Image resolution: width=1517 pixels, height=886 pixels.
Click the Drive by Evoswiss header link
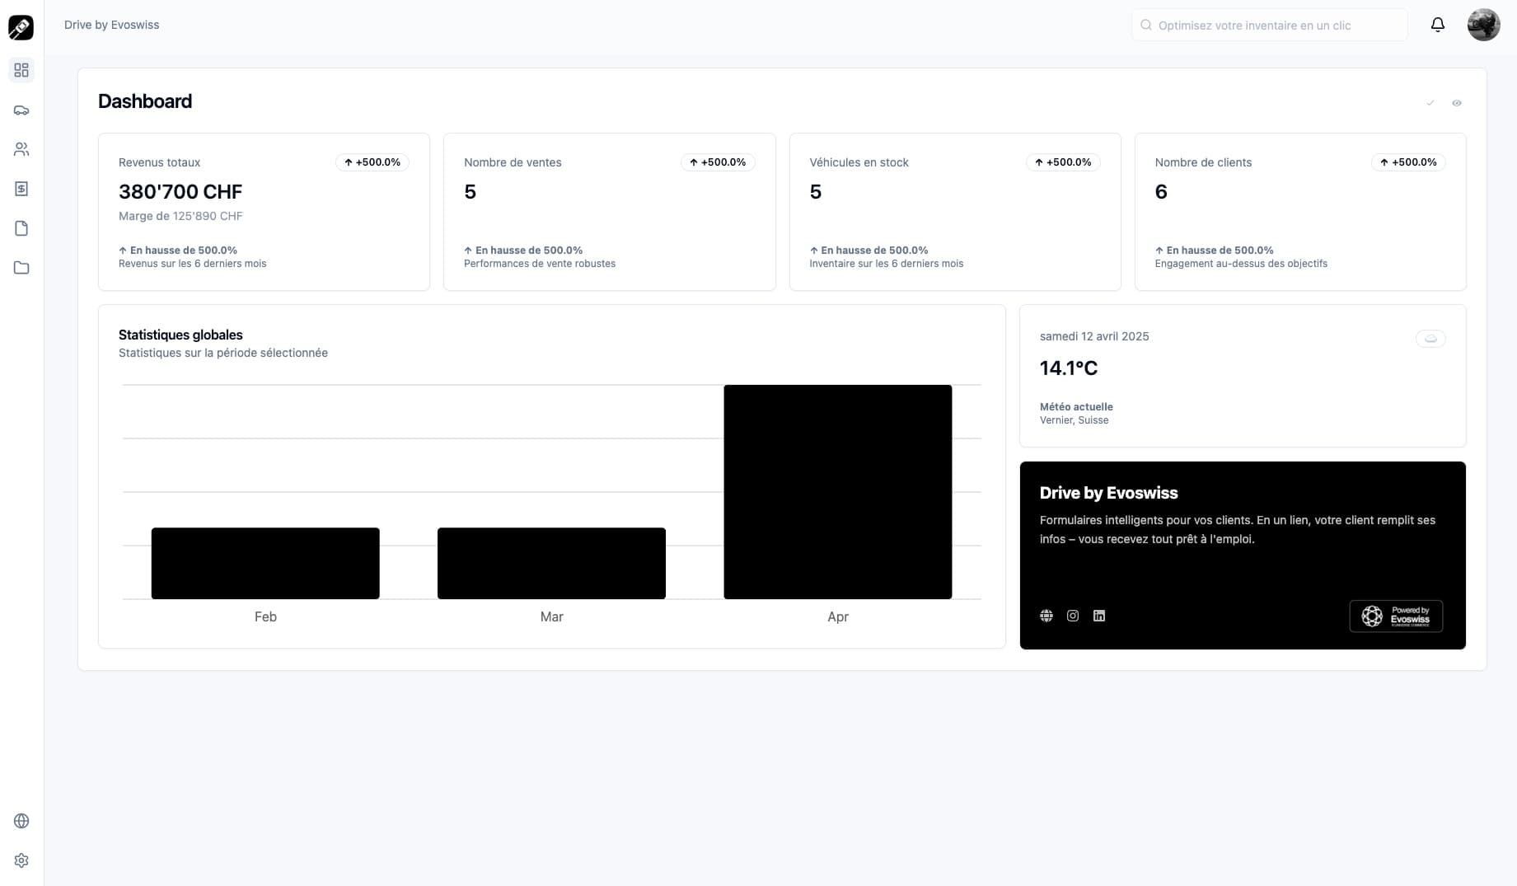pyautogui.click(x=112, y=25)
